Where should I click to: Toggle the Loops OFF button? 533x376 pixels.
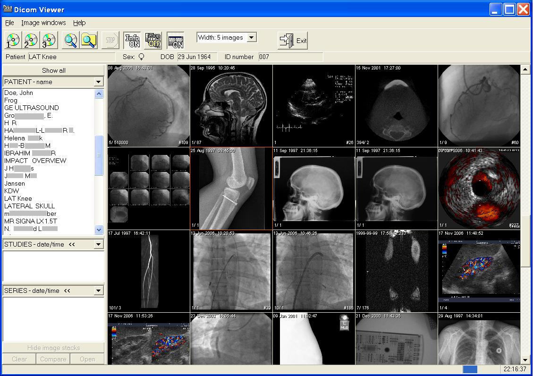click(x=153, y=41)
